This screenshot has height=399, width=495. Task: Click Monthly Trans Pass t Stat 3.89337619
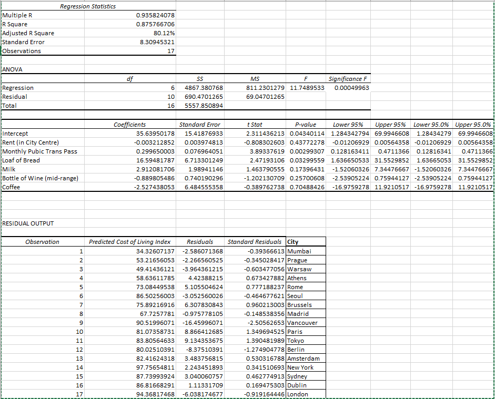[255, 151]
